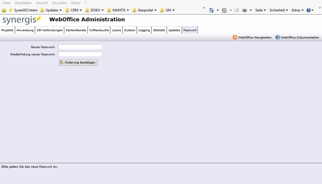The width and height of the screenshot is (322, 184).
Task: Expand the UM favorites folder
Action: pyautogui.click(x=168, y=10)
